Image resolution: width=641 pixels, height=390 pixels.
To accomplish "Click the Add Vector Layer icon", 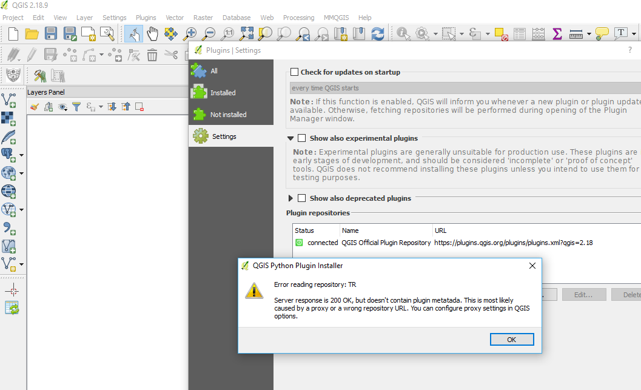I will coord(9,100).
